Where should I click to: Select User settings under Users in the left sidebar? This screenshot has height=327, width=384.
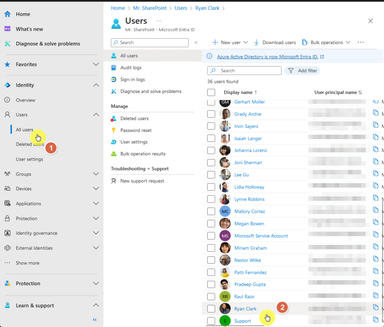pyautogui.click(x=29, y=159)
